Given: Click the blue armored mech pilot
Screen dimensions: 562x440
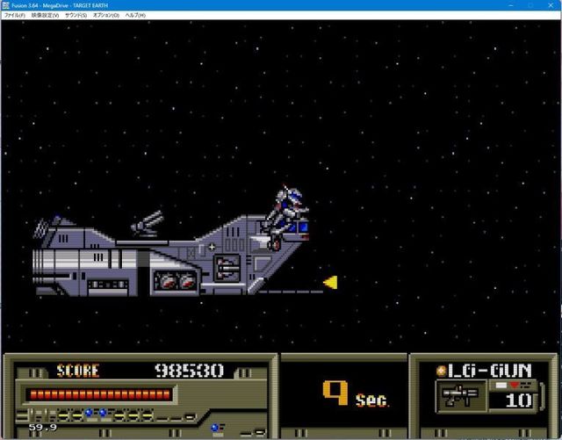Looking at the screenshot, I should click(285, 217).
